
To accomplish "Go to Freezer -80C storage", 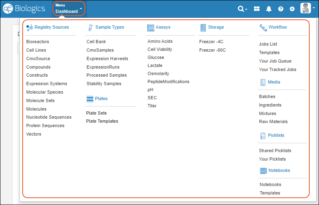I will pyautogui.click(x=212, y=50).
